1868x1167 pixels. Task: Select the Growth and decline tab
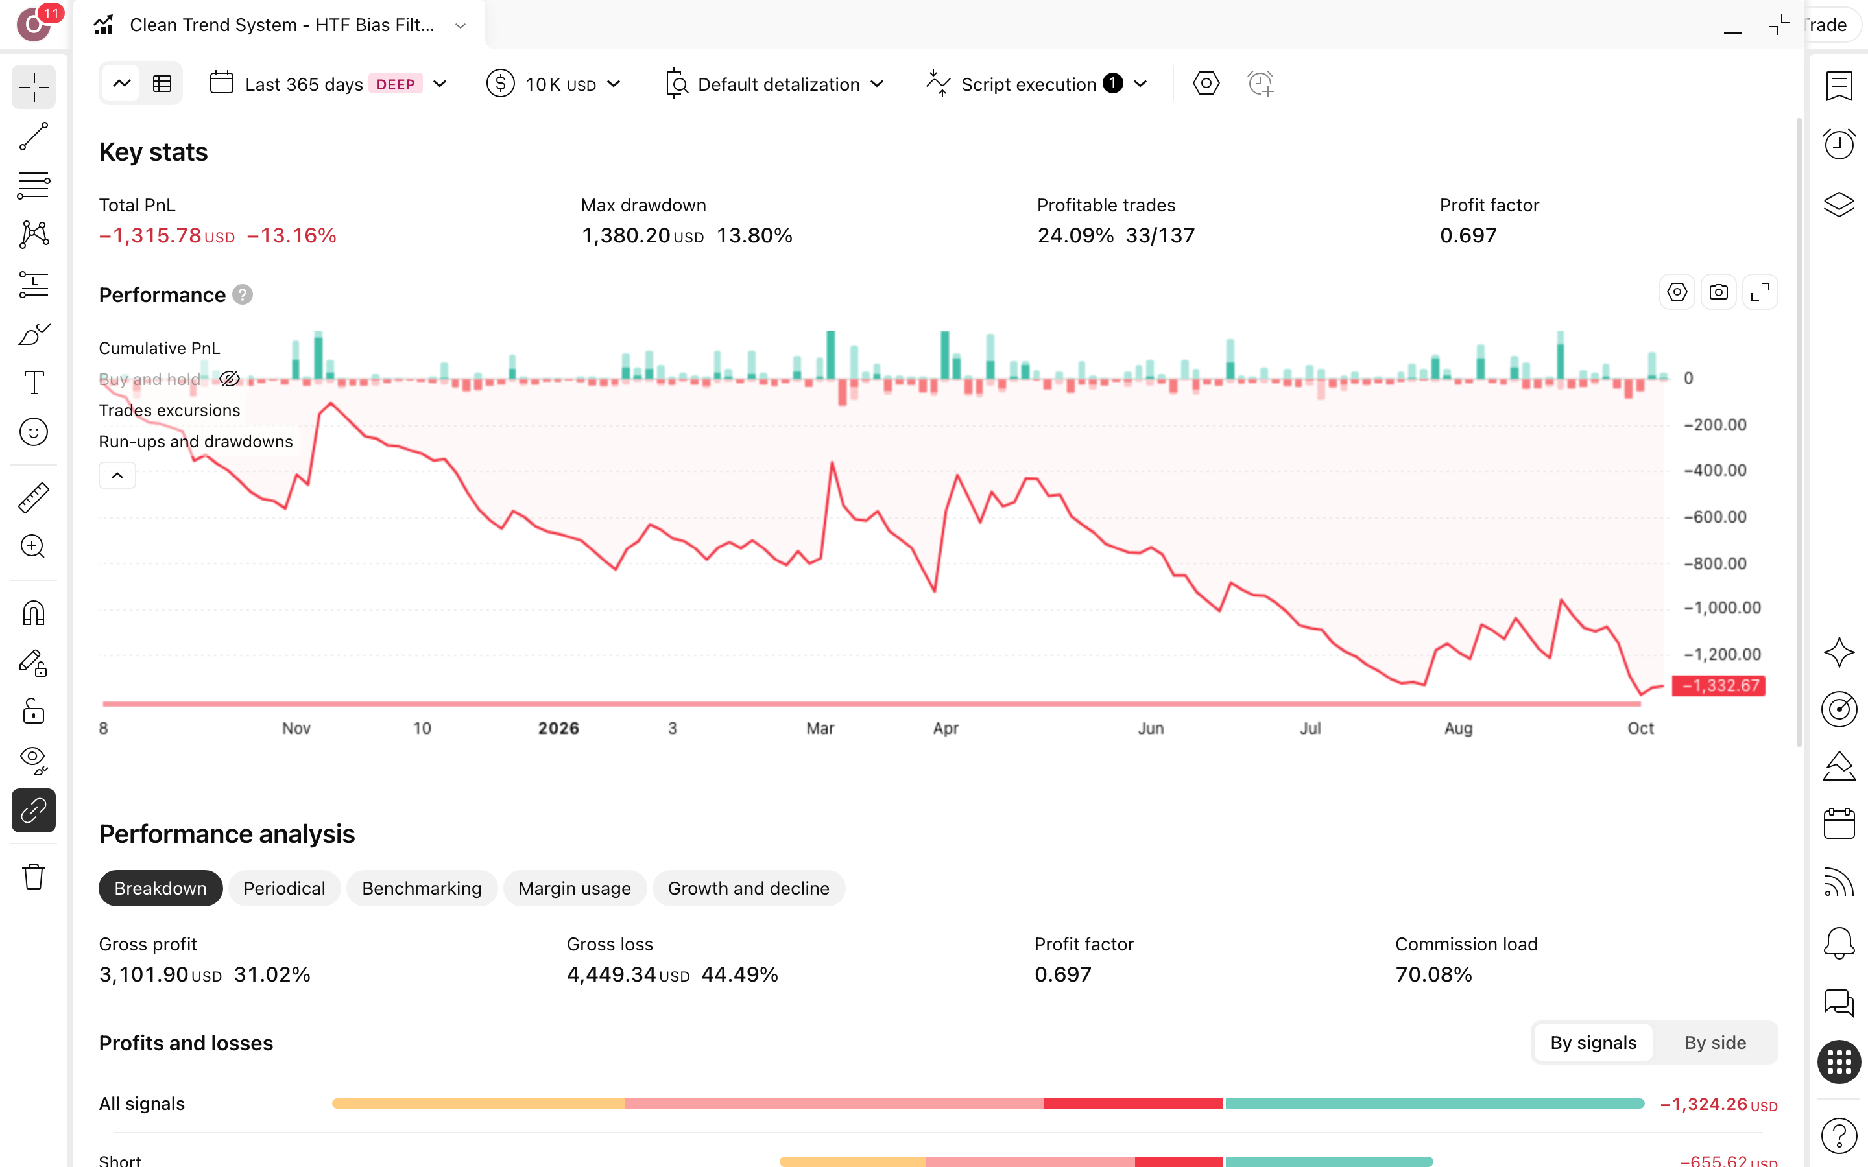click(748, 888)
